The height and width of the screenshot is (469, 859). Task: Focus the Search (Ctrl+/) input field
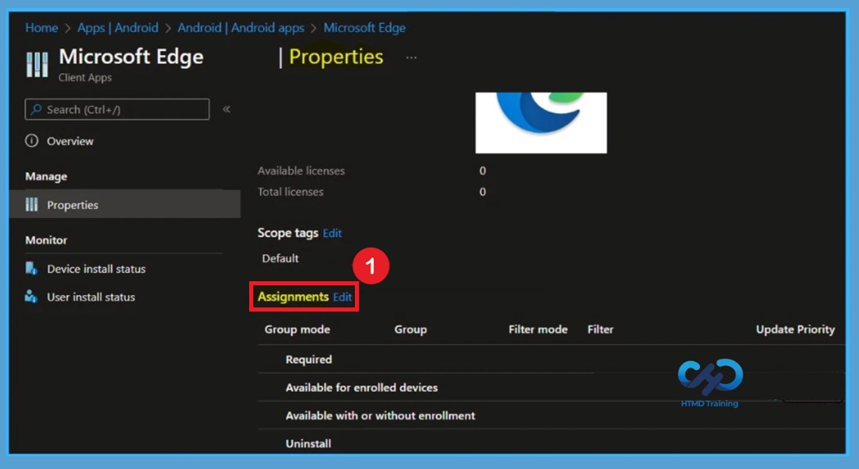[x=117, y=110]
